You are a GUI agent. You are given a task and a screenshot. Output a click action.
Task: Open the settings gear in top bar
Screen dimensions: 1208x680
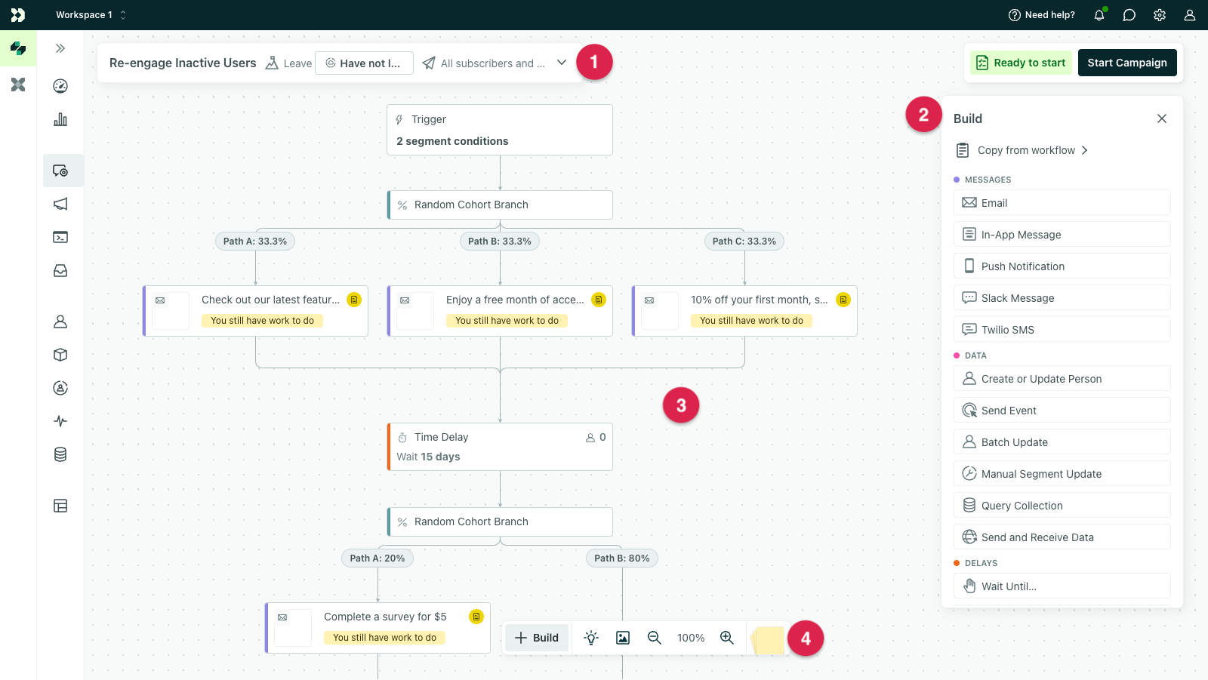1160,15
